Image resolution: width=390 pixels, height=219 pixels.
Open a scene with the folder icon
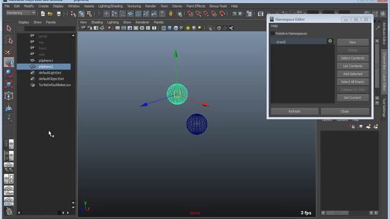[x=50, y=13]
